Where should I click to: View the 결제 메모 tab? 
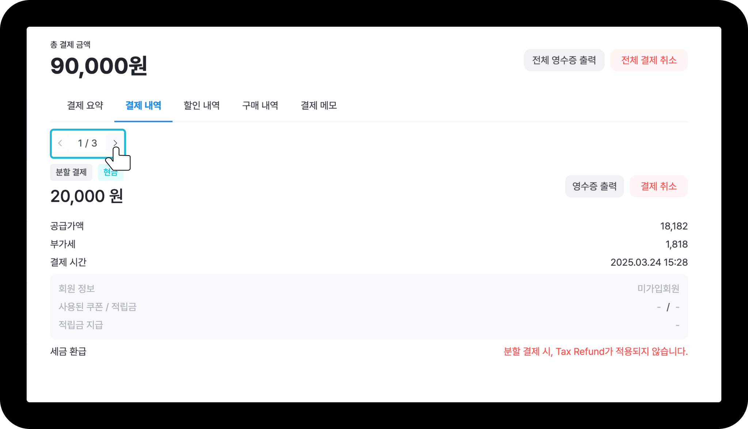click(318, 106)
